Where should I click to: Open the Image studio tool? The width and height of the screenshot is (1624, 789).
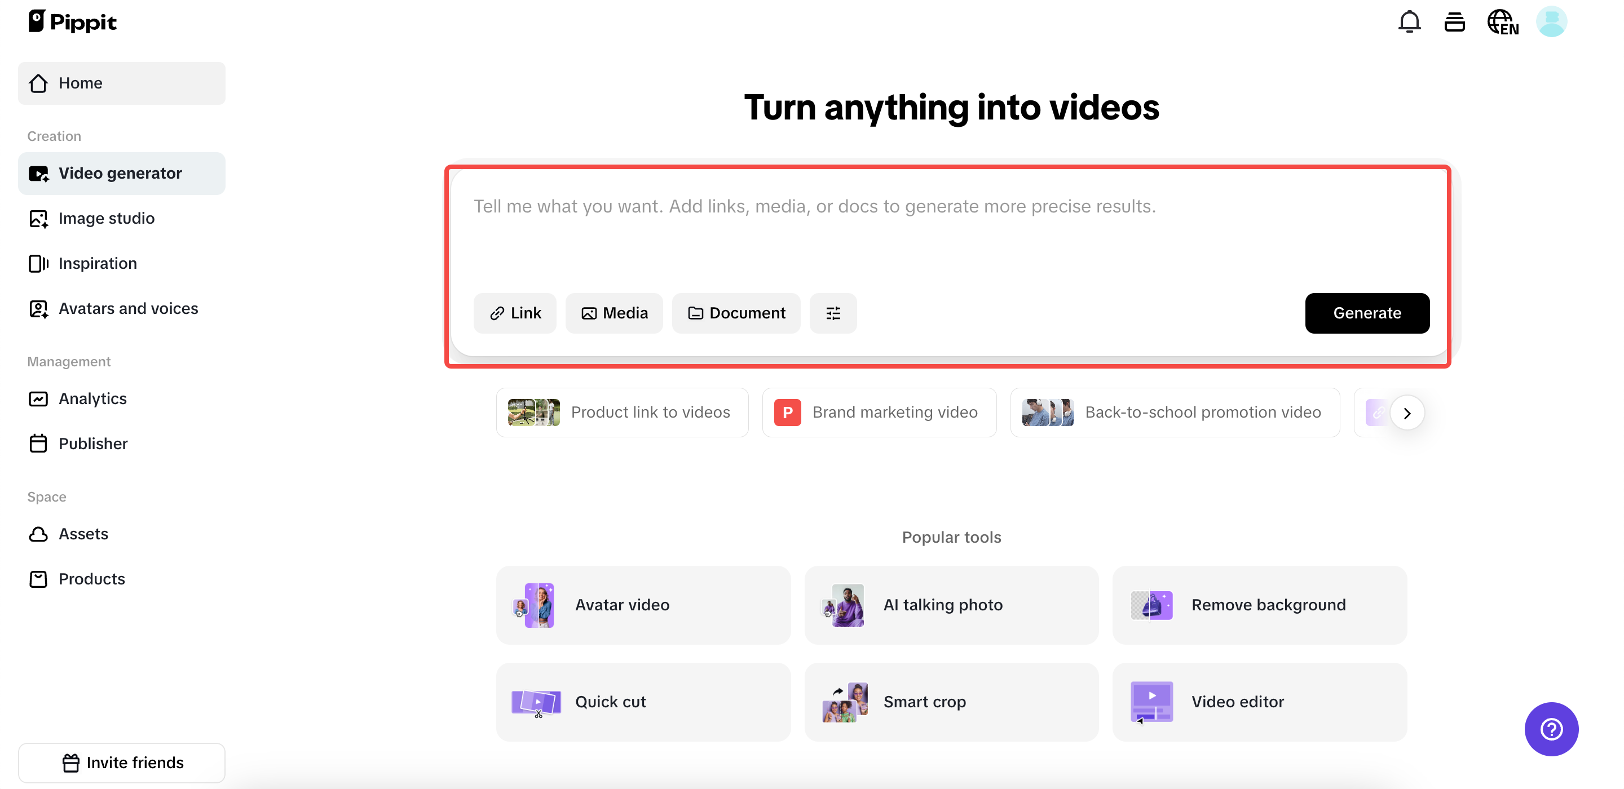click(107, 218)
